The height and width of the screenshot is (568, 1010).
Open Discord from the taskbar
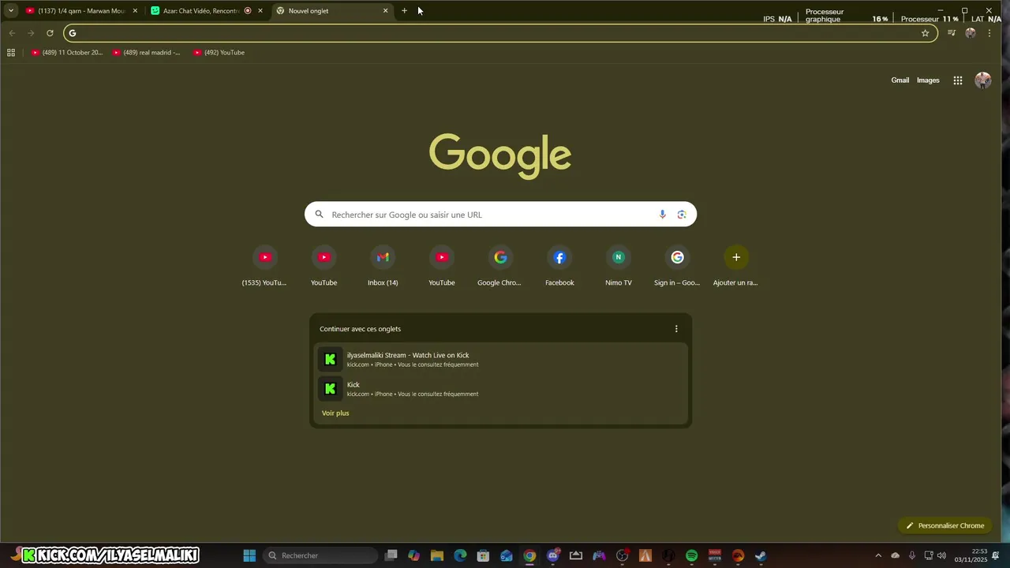(553, 555)
